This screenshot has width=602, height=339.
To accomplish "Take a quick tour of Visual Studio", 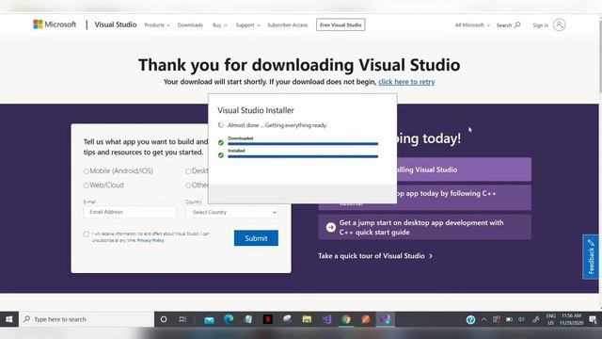I will click(x=375, y=256).
